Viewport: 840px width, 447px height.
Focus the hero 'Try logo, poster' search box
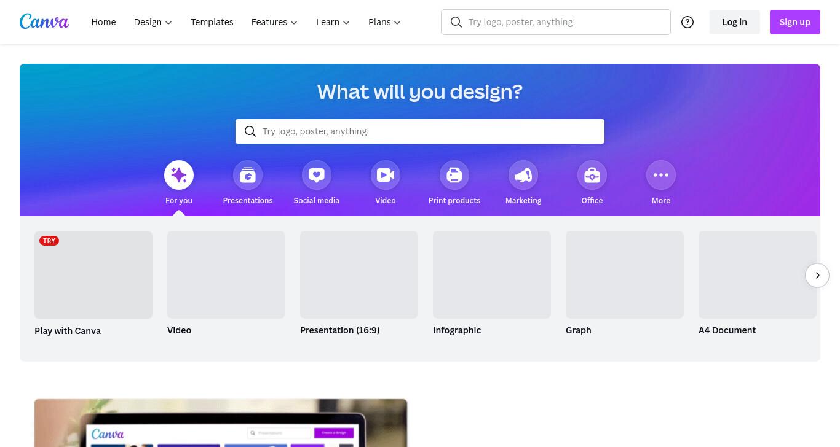420,131
